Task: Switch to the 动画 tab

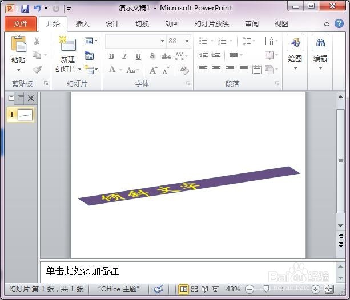Action: tap(172, 23)
